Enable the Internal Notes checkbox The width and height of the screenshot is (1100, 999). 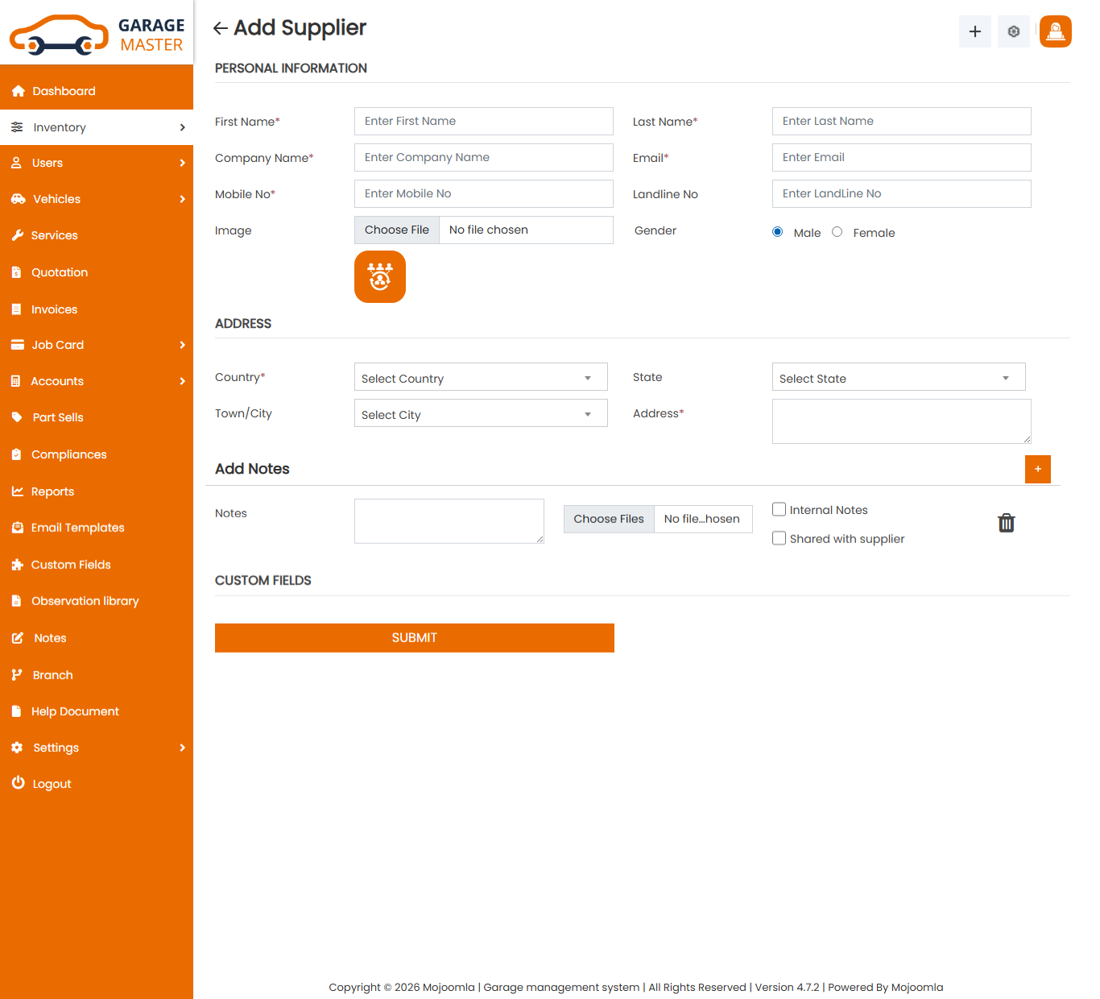[779, 509]
